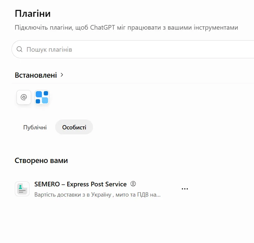Open the installed plugin with the @ swirl icon

coord(24,97)
